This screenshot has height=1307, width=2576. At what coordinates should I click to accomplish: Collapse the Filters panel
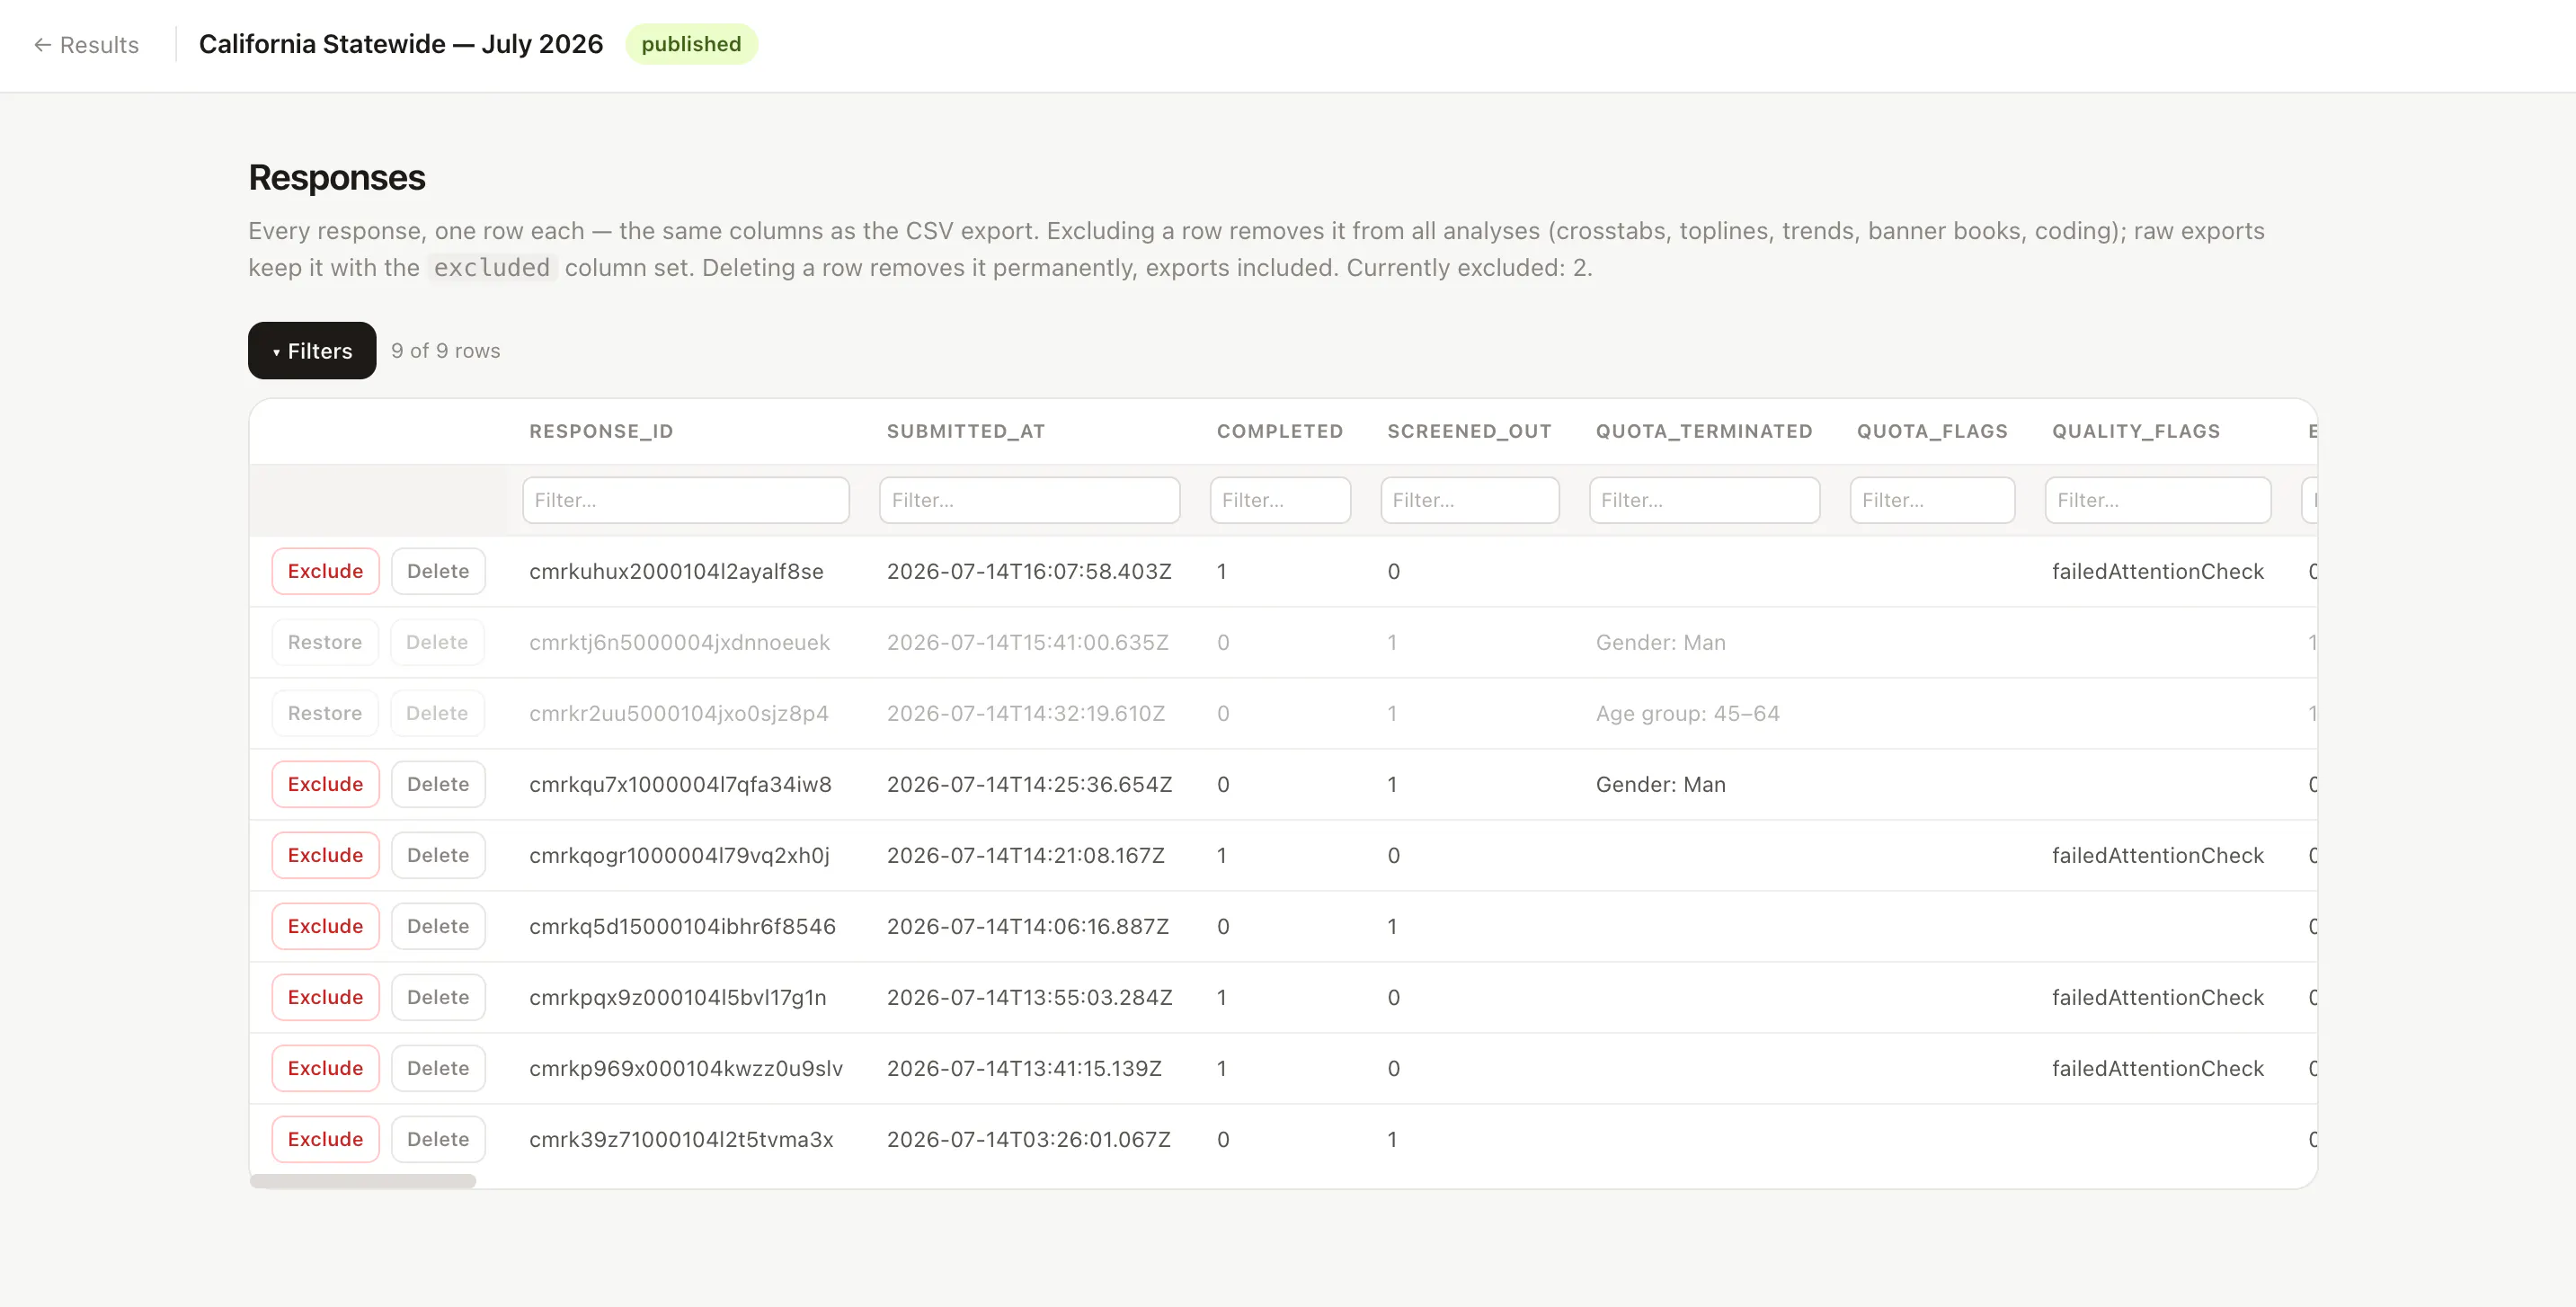(312, 351)
